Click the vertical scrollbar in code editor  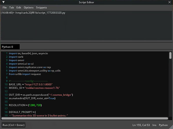pyautogui.click(x=170, y=55)
